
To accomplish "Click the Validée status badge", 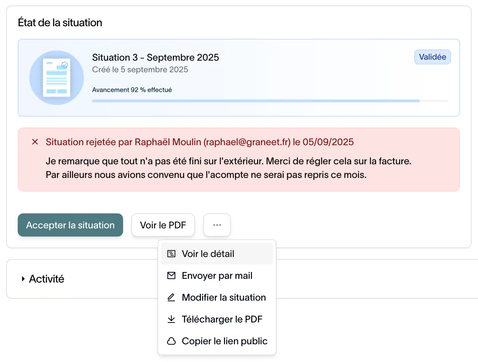I will click(432, 57).
